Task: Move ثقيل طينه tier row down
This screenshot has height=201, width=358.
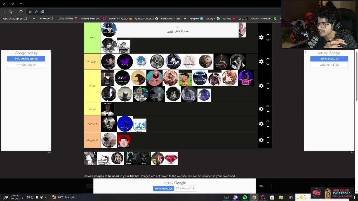Action: pyautogui.click(x=268, y=111)
